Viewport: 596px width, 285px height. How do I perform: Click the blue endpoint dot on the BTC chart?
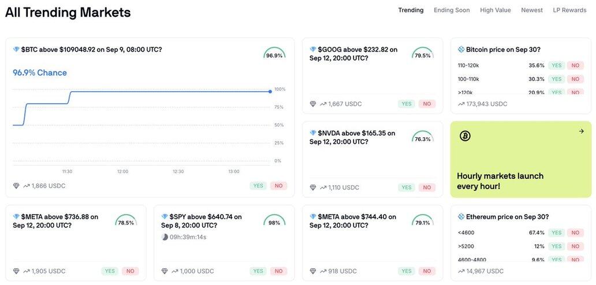point(270,92)
